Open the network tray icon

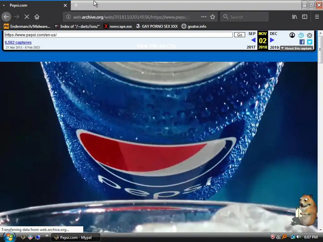(293, 237)
